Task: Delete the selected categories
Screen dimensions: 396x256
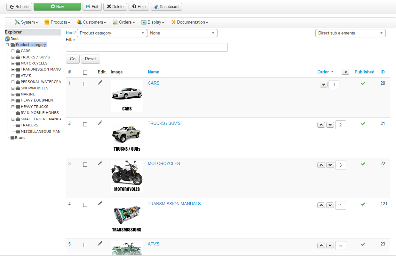Action: (x=115, y=7)
